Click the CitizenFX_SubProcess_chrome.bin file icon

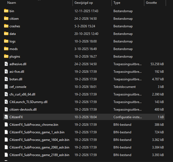6,124
